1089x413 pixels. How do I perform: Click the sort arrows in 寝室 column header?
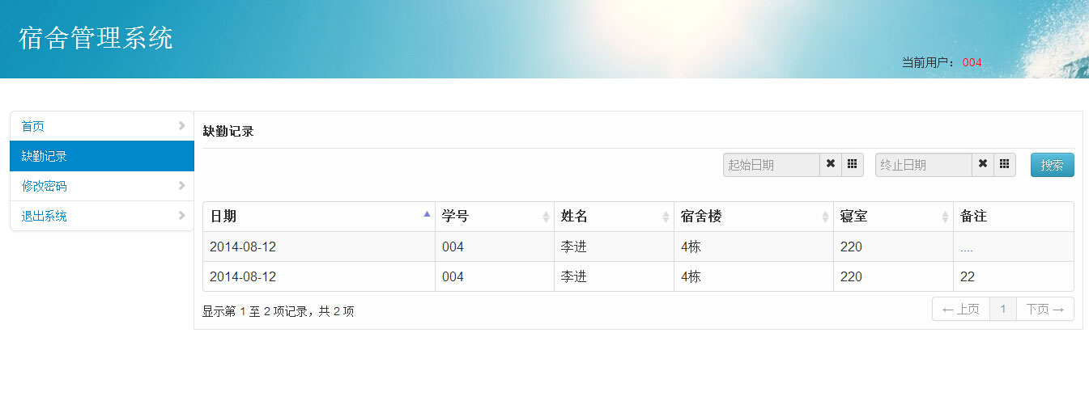tap(945, 217)
